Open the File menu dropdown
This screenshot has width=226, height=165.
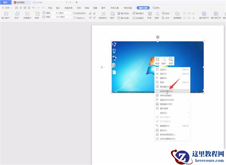[7, 8]
